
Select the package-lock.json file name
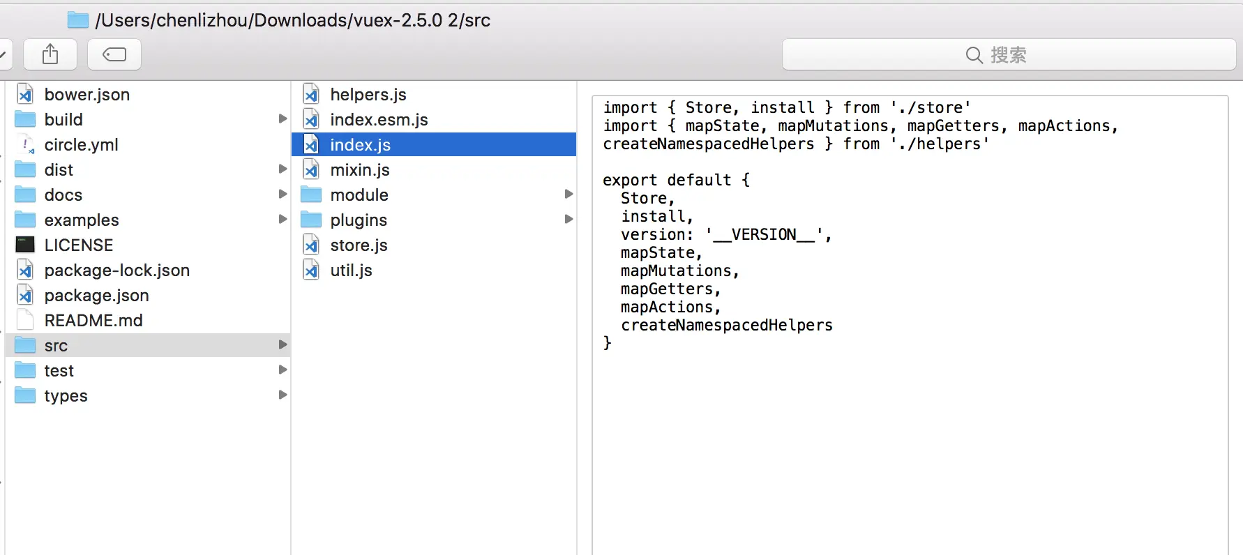[117, 270]
